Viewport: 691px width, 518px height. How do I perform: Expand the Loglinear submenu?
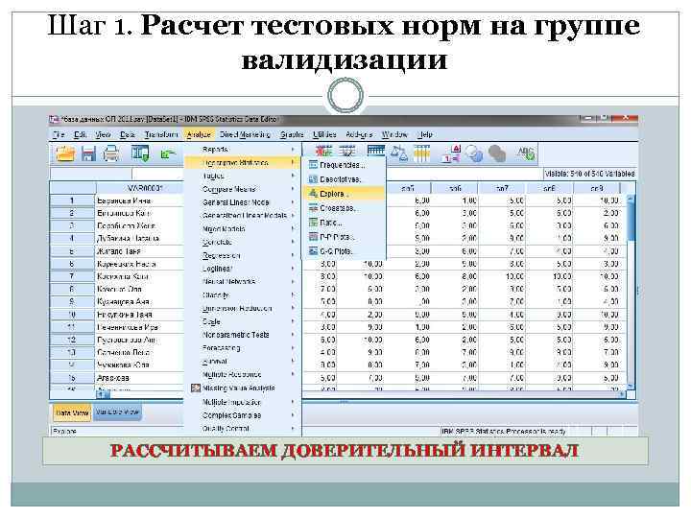(x=243, y=269)
